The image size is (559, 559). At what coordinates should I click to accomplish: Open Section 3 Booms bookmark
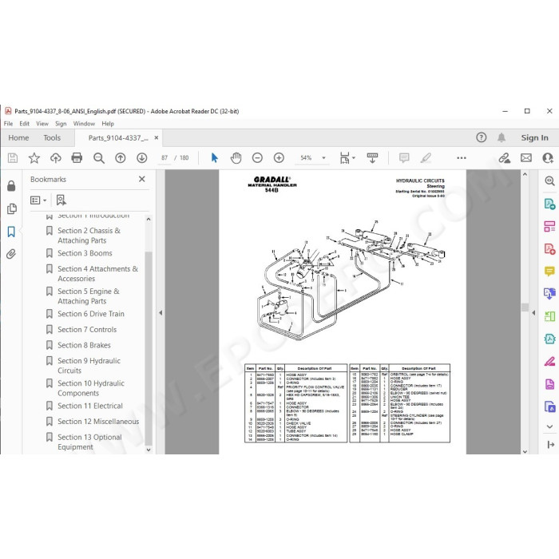[85, 253]
